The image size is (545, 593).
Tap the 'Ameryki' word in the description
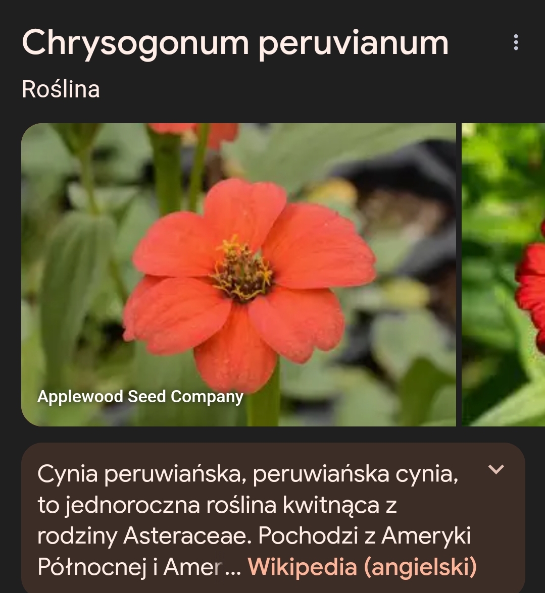[426, 535]
